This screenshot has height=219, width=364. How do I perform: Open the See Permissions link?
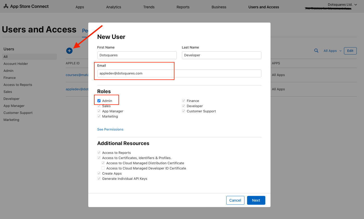pyautogui.click(x=110, y=129)
